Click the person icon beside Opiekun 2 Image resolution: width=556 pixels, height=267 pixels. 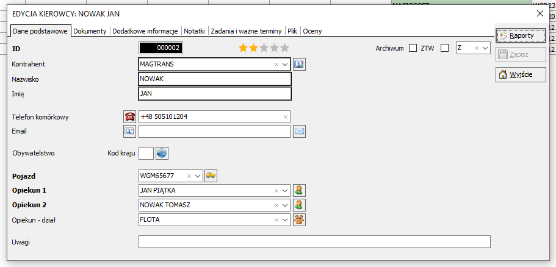tap(299, 205)
